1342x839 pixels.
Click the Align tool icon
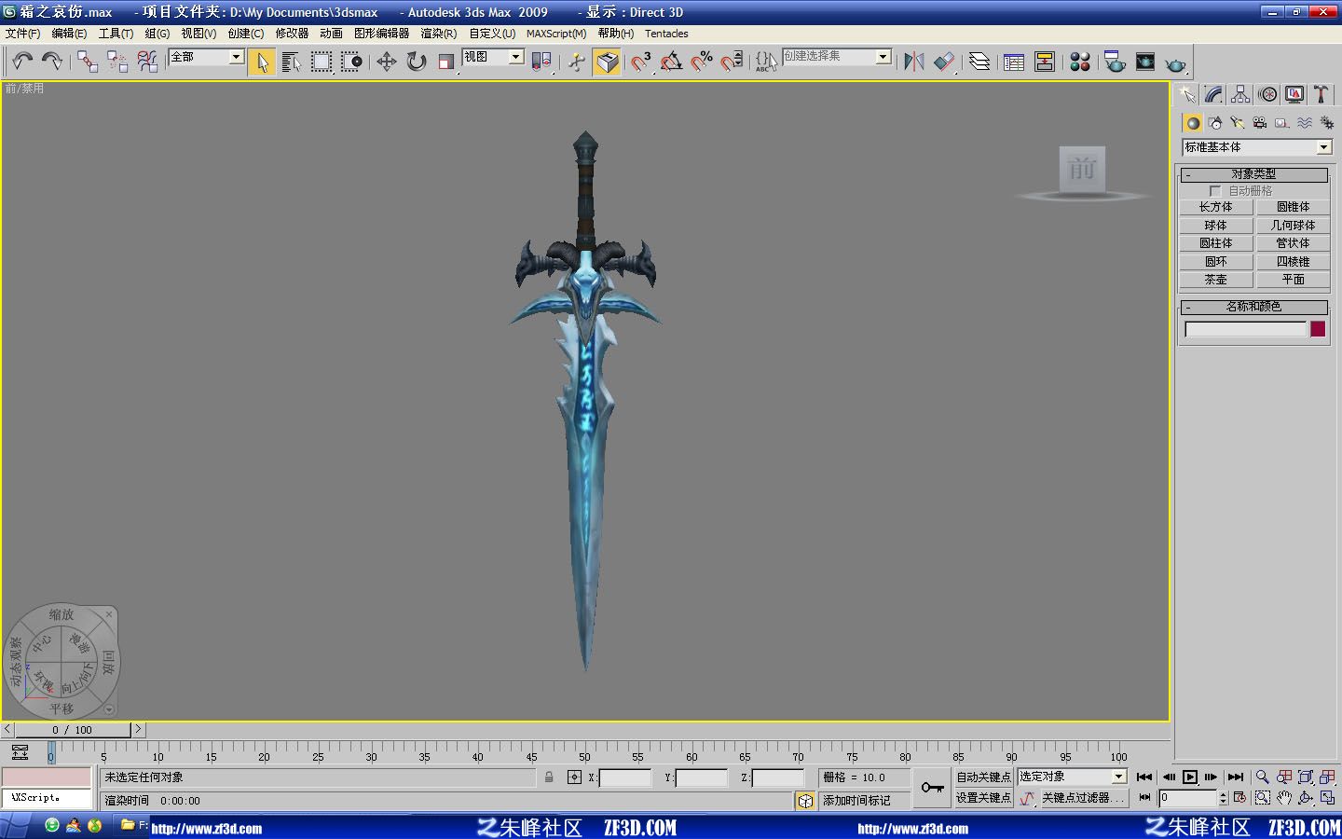(x=945, y=62)
